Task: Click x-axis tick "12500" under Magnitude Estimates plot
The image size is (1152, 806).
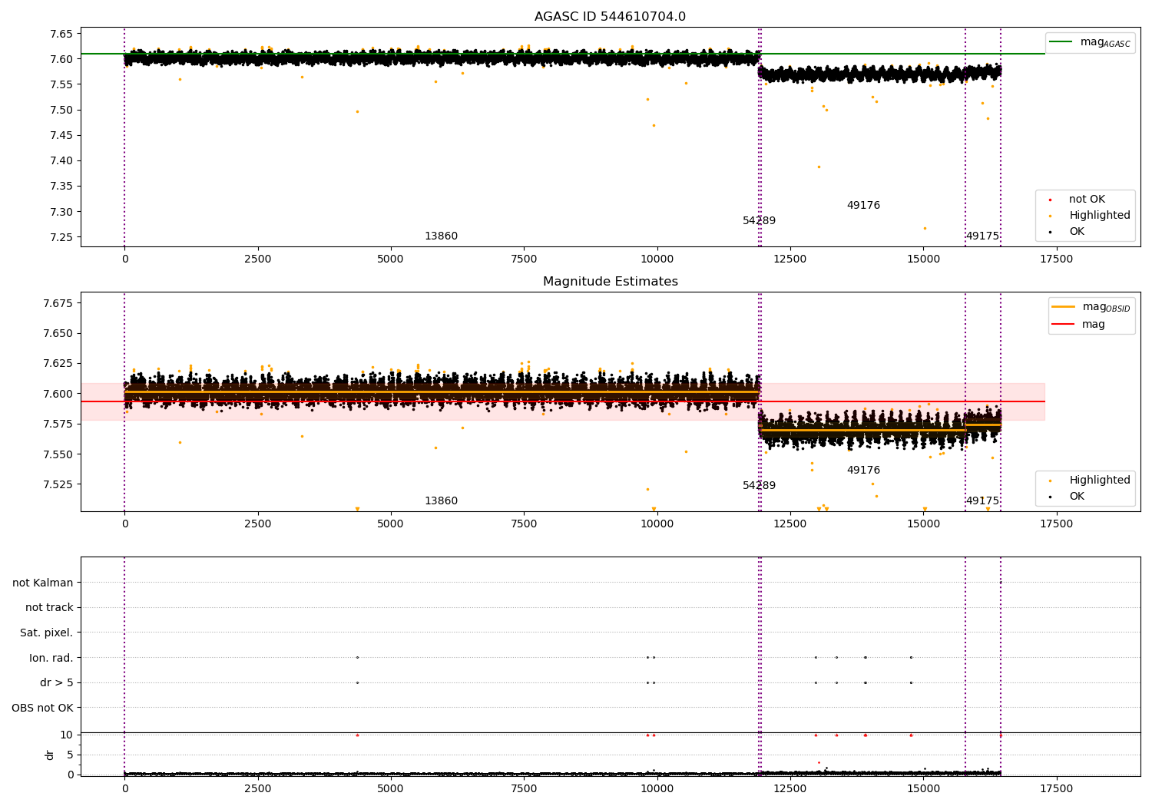Action: [x=790, y=524]
